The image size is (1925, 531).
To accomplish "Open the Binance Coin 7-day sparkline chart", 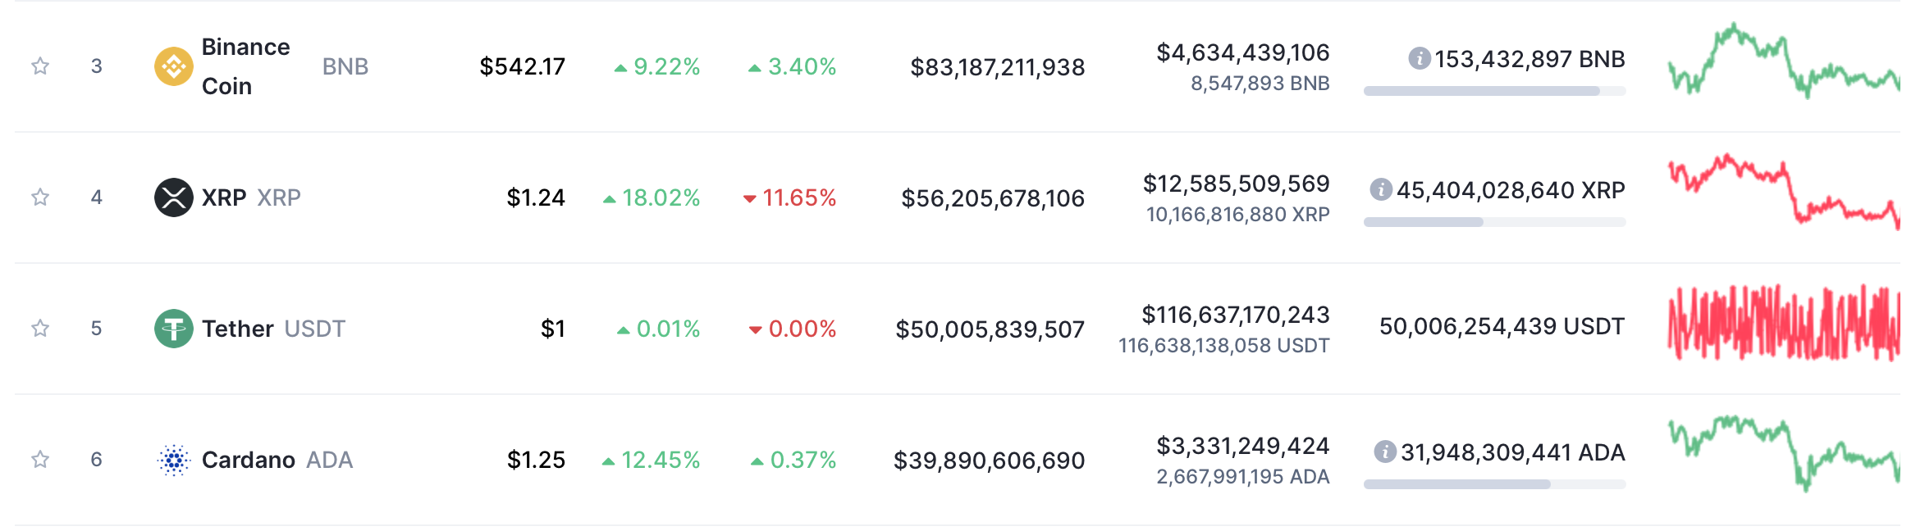I will click(1783, 61).
